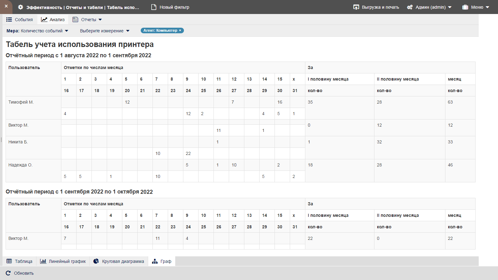The width and height of the screenshot is (498, 280).
Task: Click the Обновить refresh icon
Action: pos(8,273)
